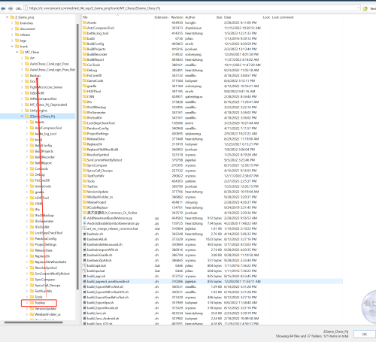Screen dimensions: 376x342
Task: Select the Assets folder icon in file list
Action: pos(85,23)
